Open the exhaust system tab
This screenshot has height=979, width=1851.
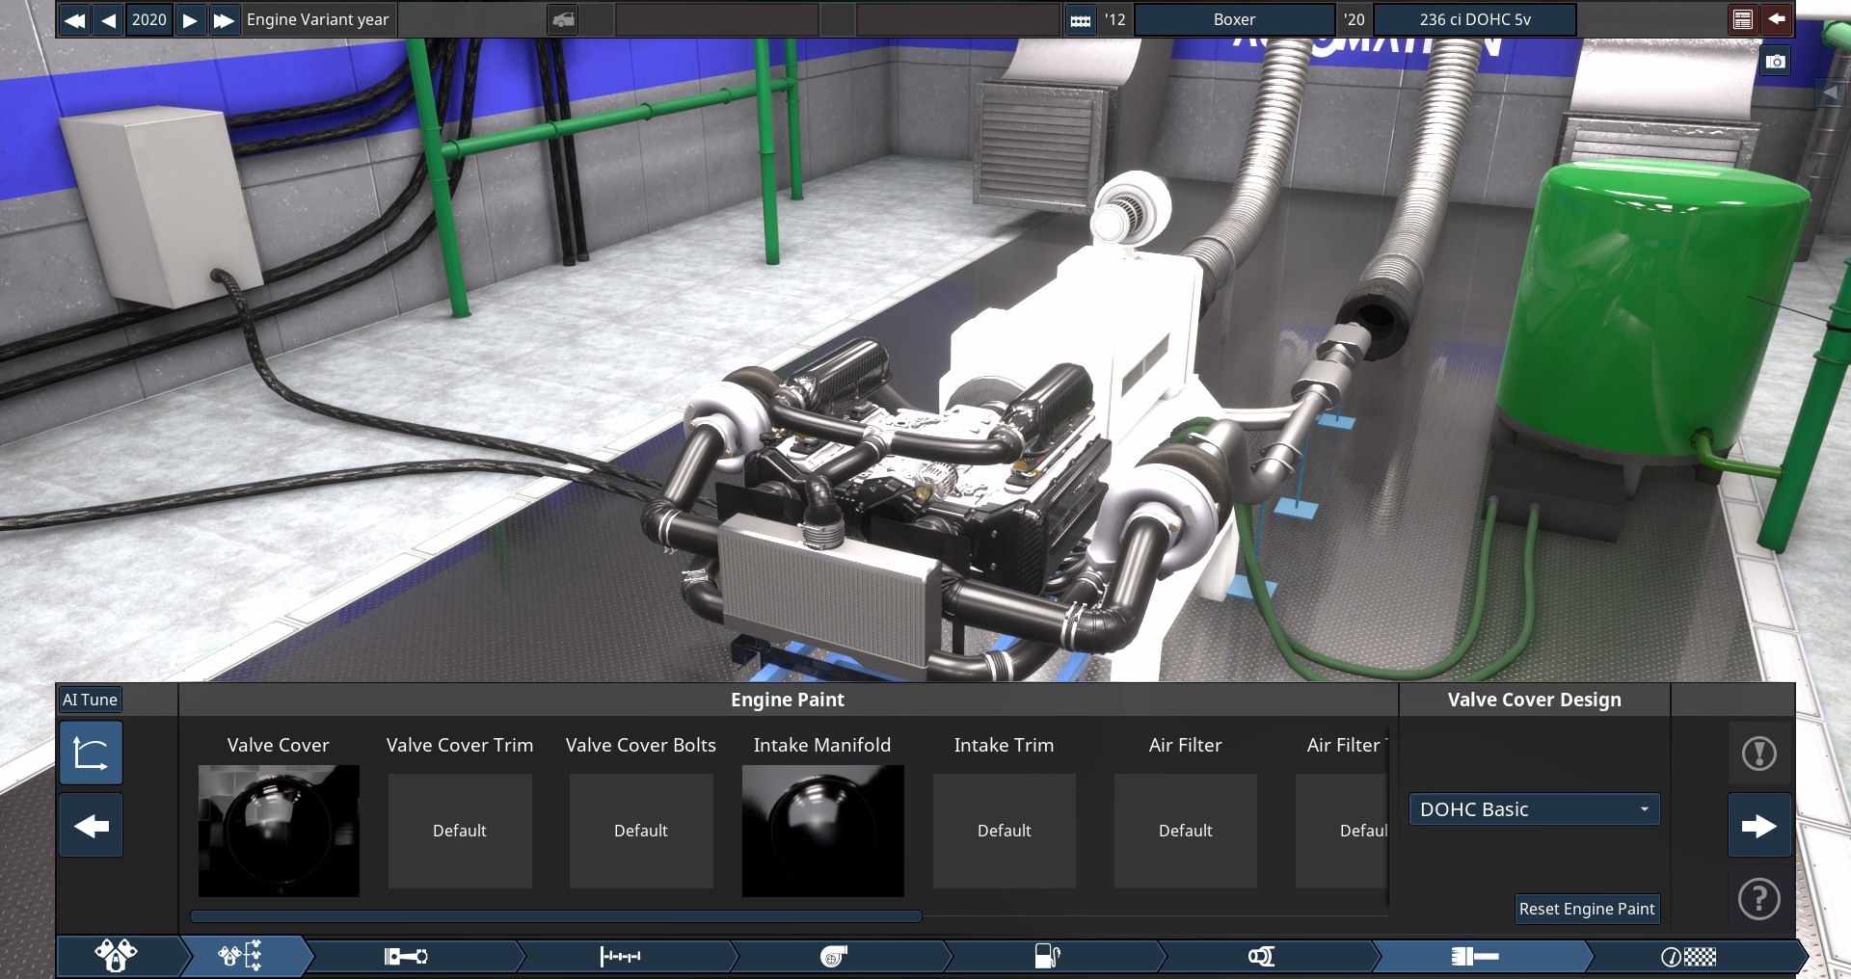1261,956
